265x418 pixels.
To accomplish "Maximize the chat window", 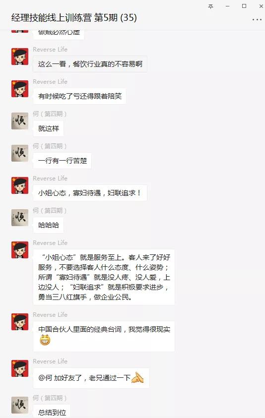I will [x=244, y=6].
